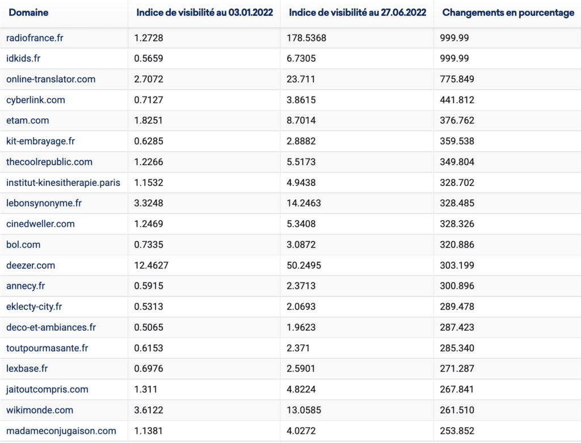Select percentage change 775.849
Viewport: 581px width, 443px height.
[457, 79]
